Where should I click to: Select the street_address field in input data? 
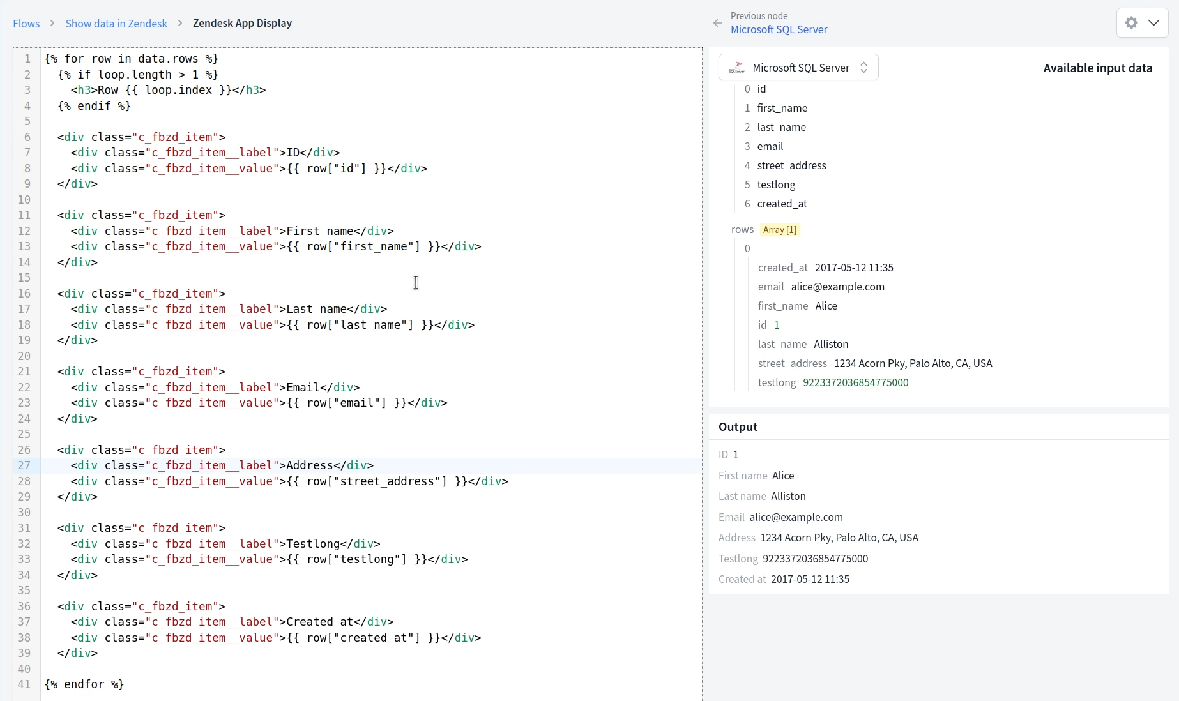tap(791, 165)
